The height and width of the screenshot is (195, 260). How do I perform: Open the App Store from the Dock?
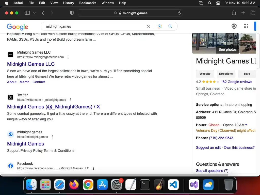pos(102,185)
